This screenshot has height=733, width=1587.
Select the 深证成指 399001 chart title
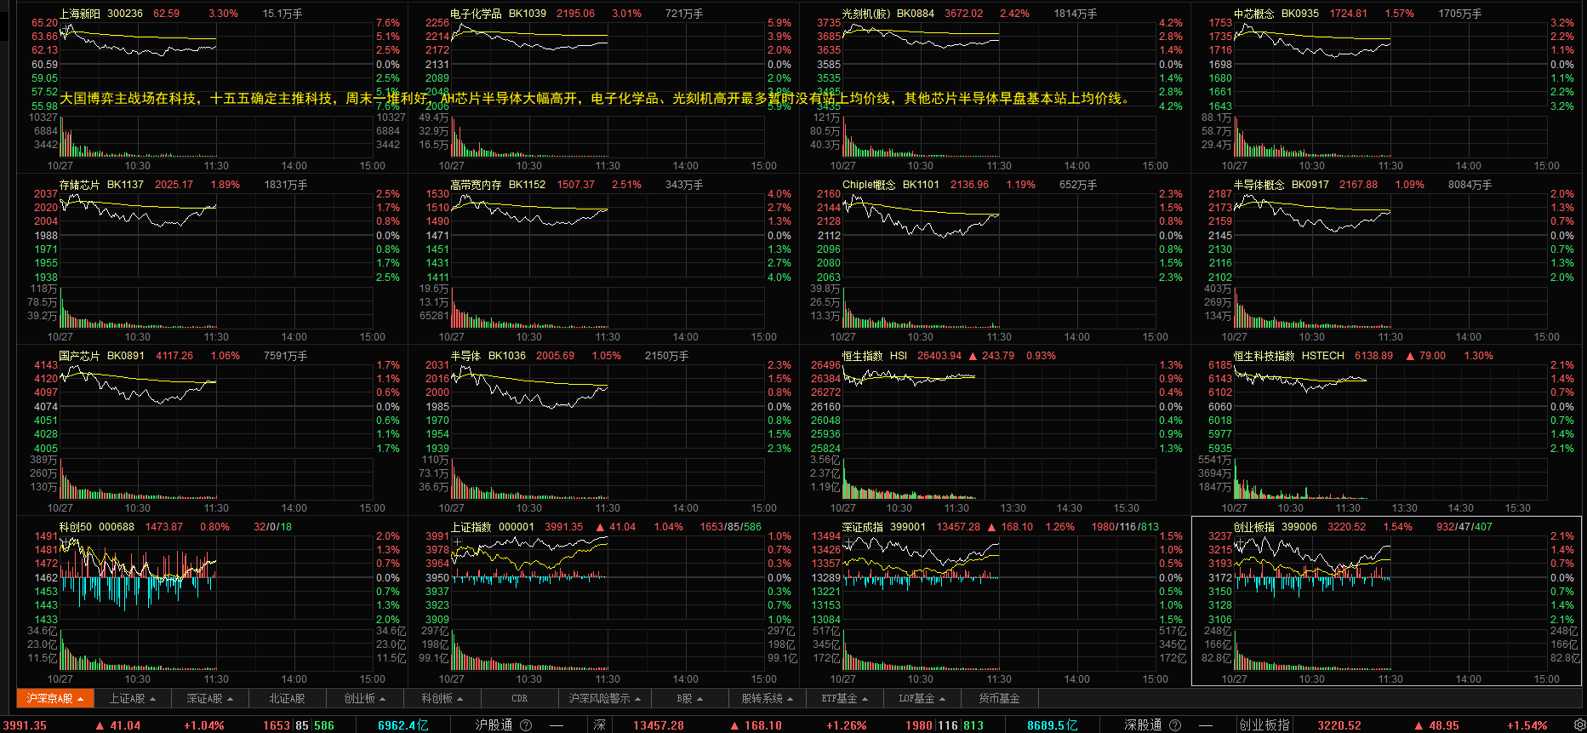pyautogui.click(x=884, y=527)
